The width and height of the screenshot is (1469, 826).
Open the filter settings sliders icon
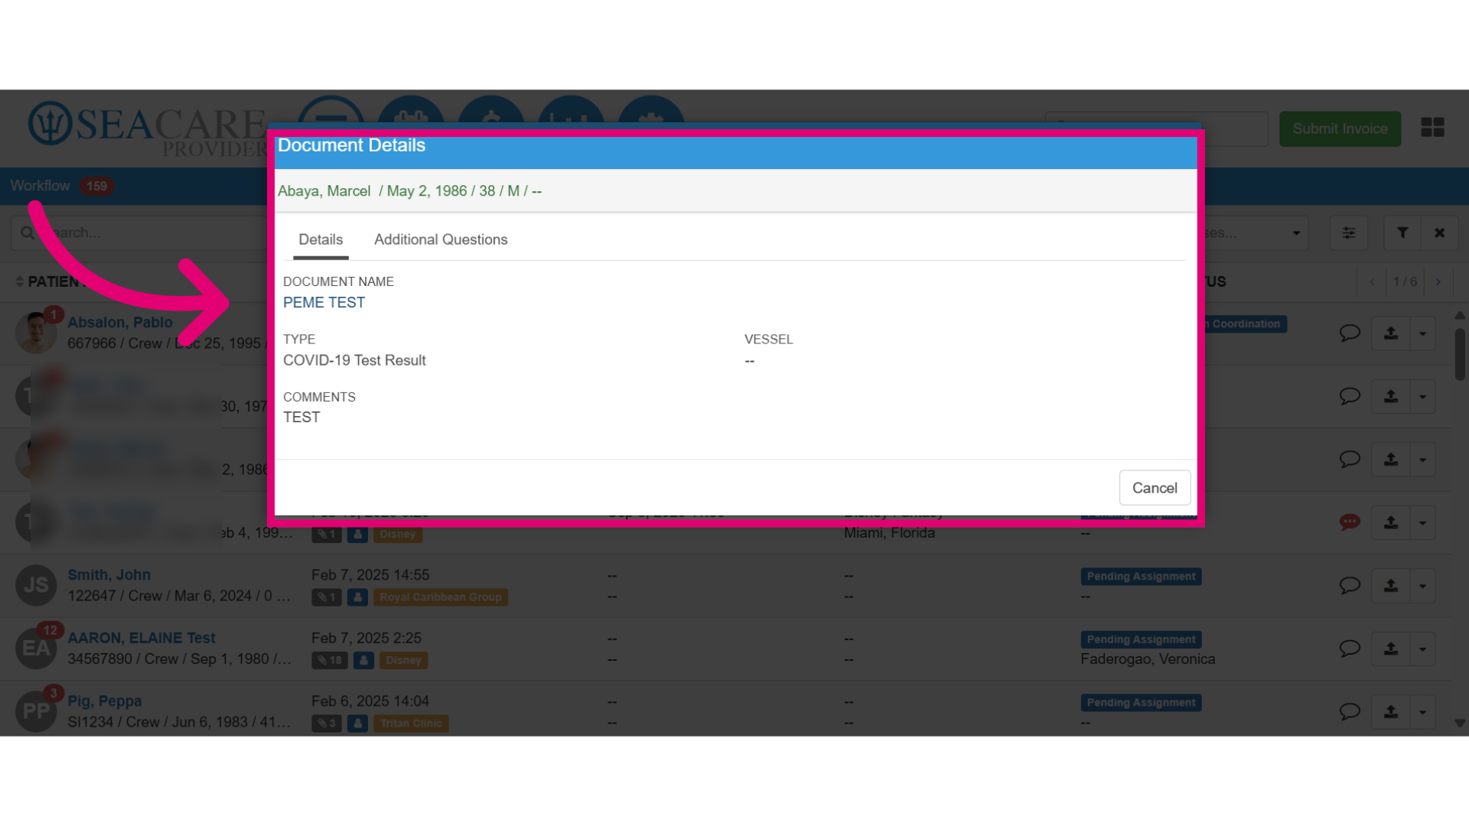[x=1349, y=233]
